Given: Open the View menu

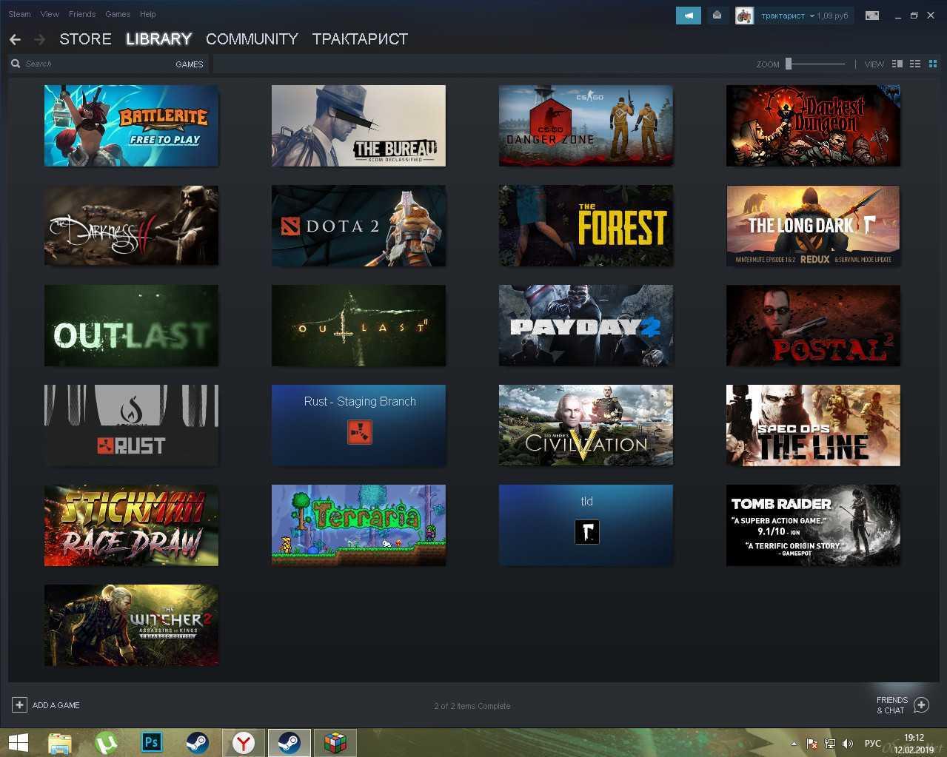Looking at the screenshot, I should 50,14.
